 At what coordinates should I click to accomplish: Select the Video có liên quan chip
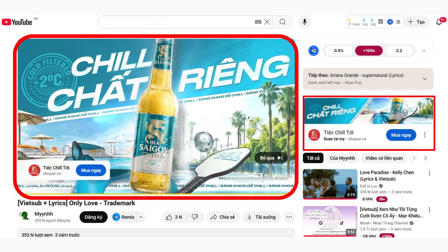384,158
